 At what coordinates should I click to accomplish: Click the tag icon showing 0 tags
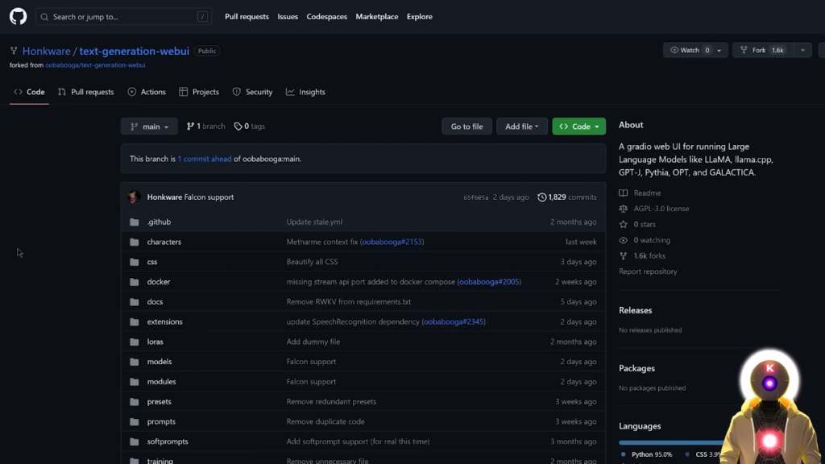point(238,126)
